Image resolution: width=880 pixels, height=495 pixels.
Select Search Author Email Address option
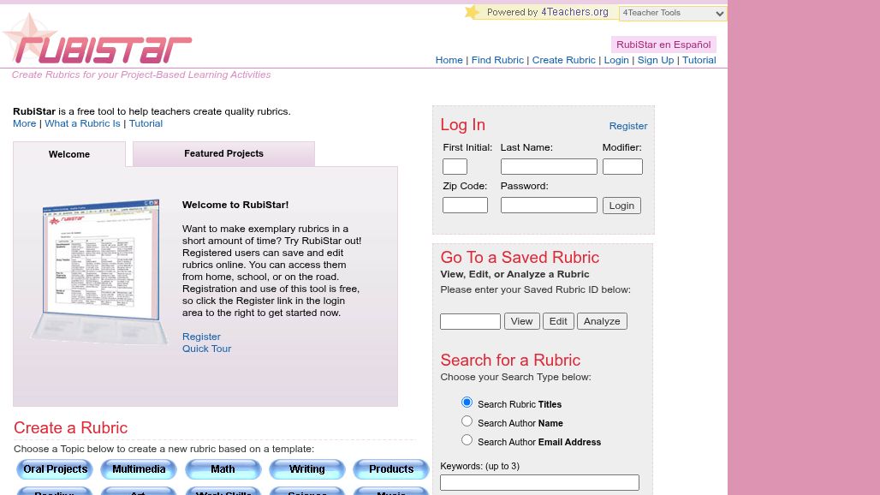tap(467, 440)
